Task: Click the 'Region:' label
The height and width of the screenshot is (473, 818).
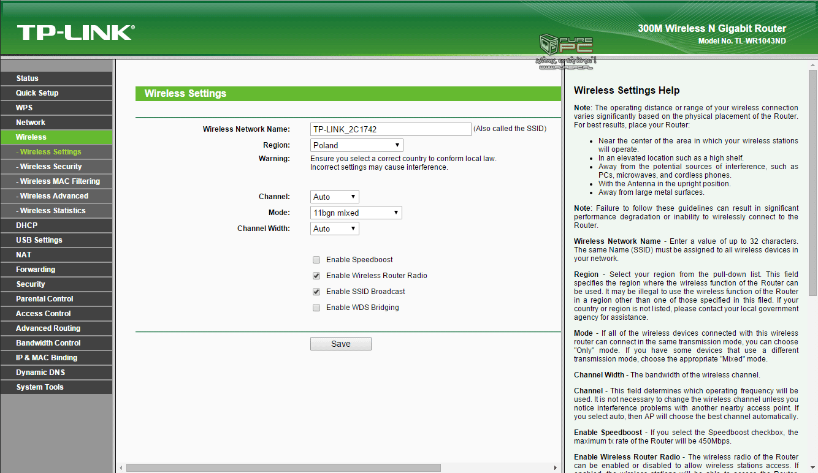Action: pos(277,145)
